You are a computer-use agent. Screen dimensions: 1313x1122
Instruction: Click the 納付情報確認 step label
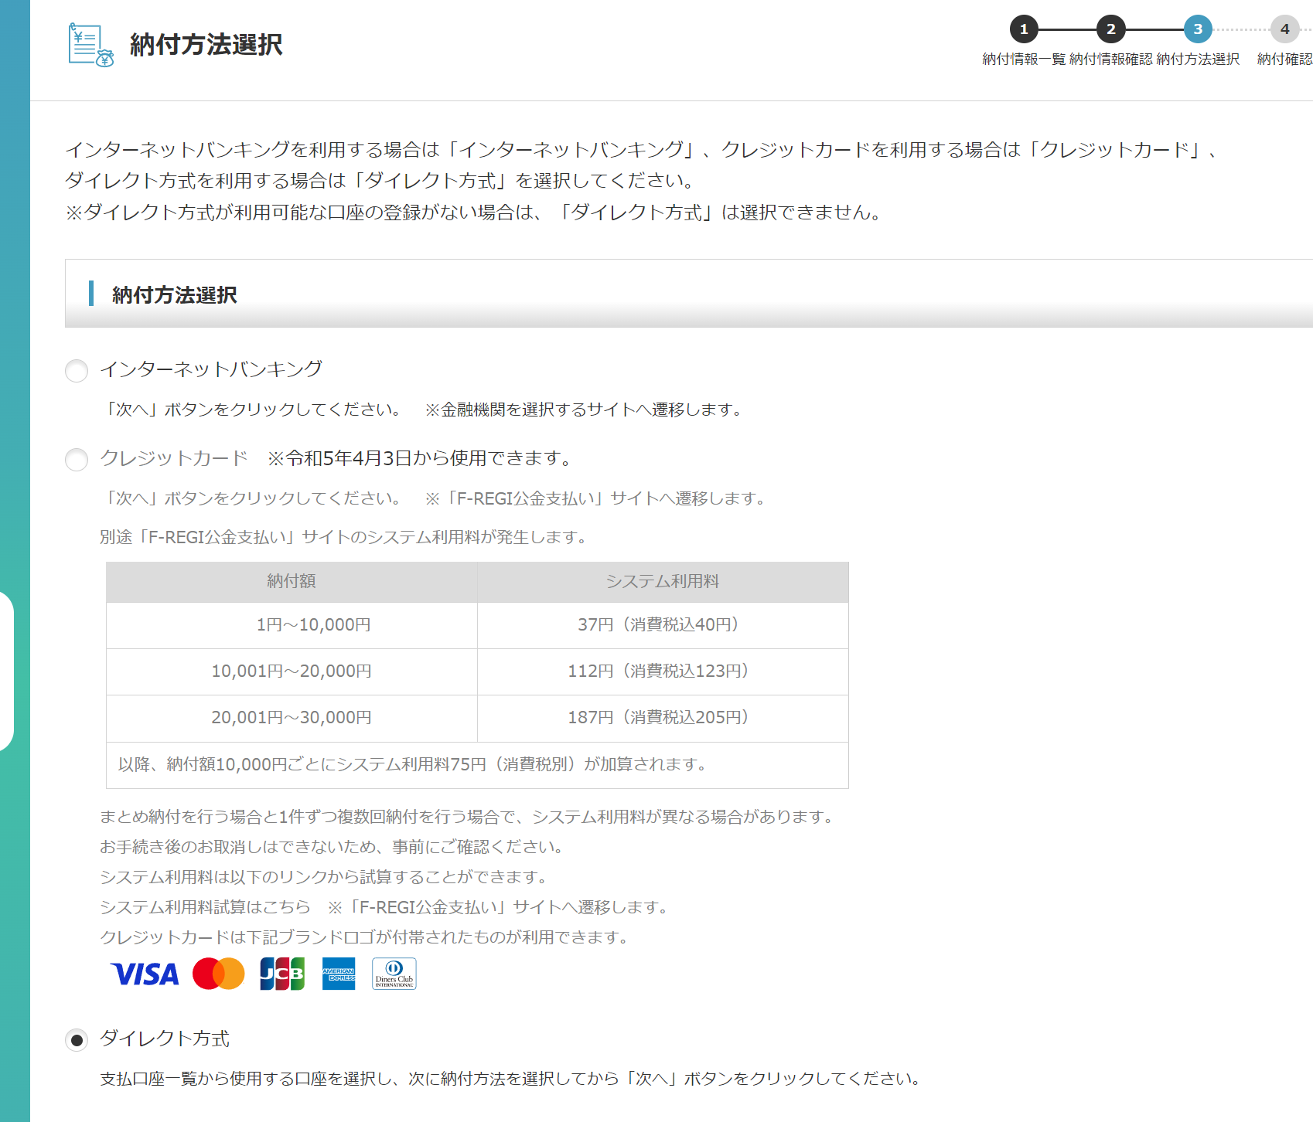(1110, 59)
